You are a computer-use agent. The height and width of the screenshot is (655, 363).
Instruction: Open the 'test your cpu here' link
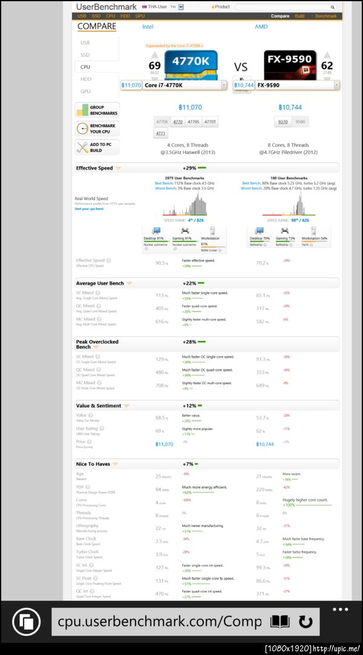pyautogui.click(x=90, y=208)
